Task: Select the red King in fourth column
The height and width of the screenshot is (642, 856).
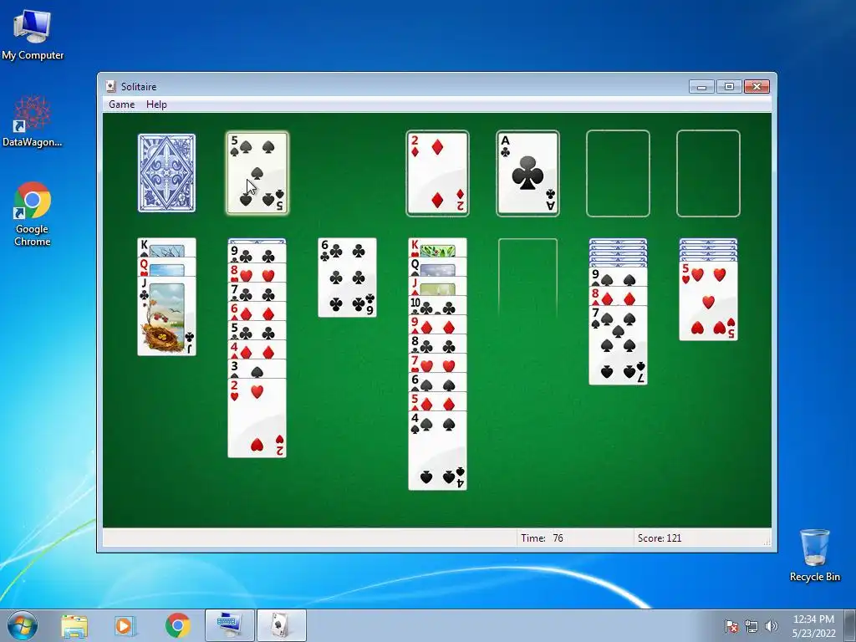Action: pos(437,247)
